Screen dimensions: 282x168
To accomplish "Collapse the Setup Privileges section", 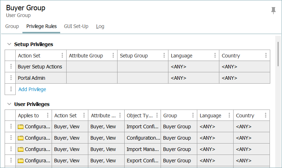I will tap(9, 44).
